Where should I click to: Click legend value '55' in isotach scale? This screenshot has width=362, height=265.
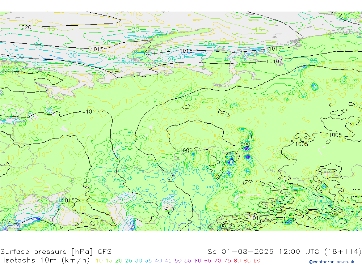(x=188, y=261)
